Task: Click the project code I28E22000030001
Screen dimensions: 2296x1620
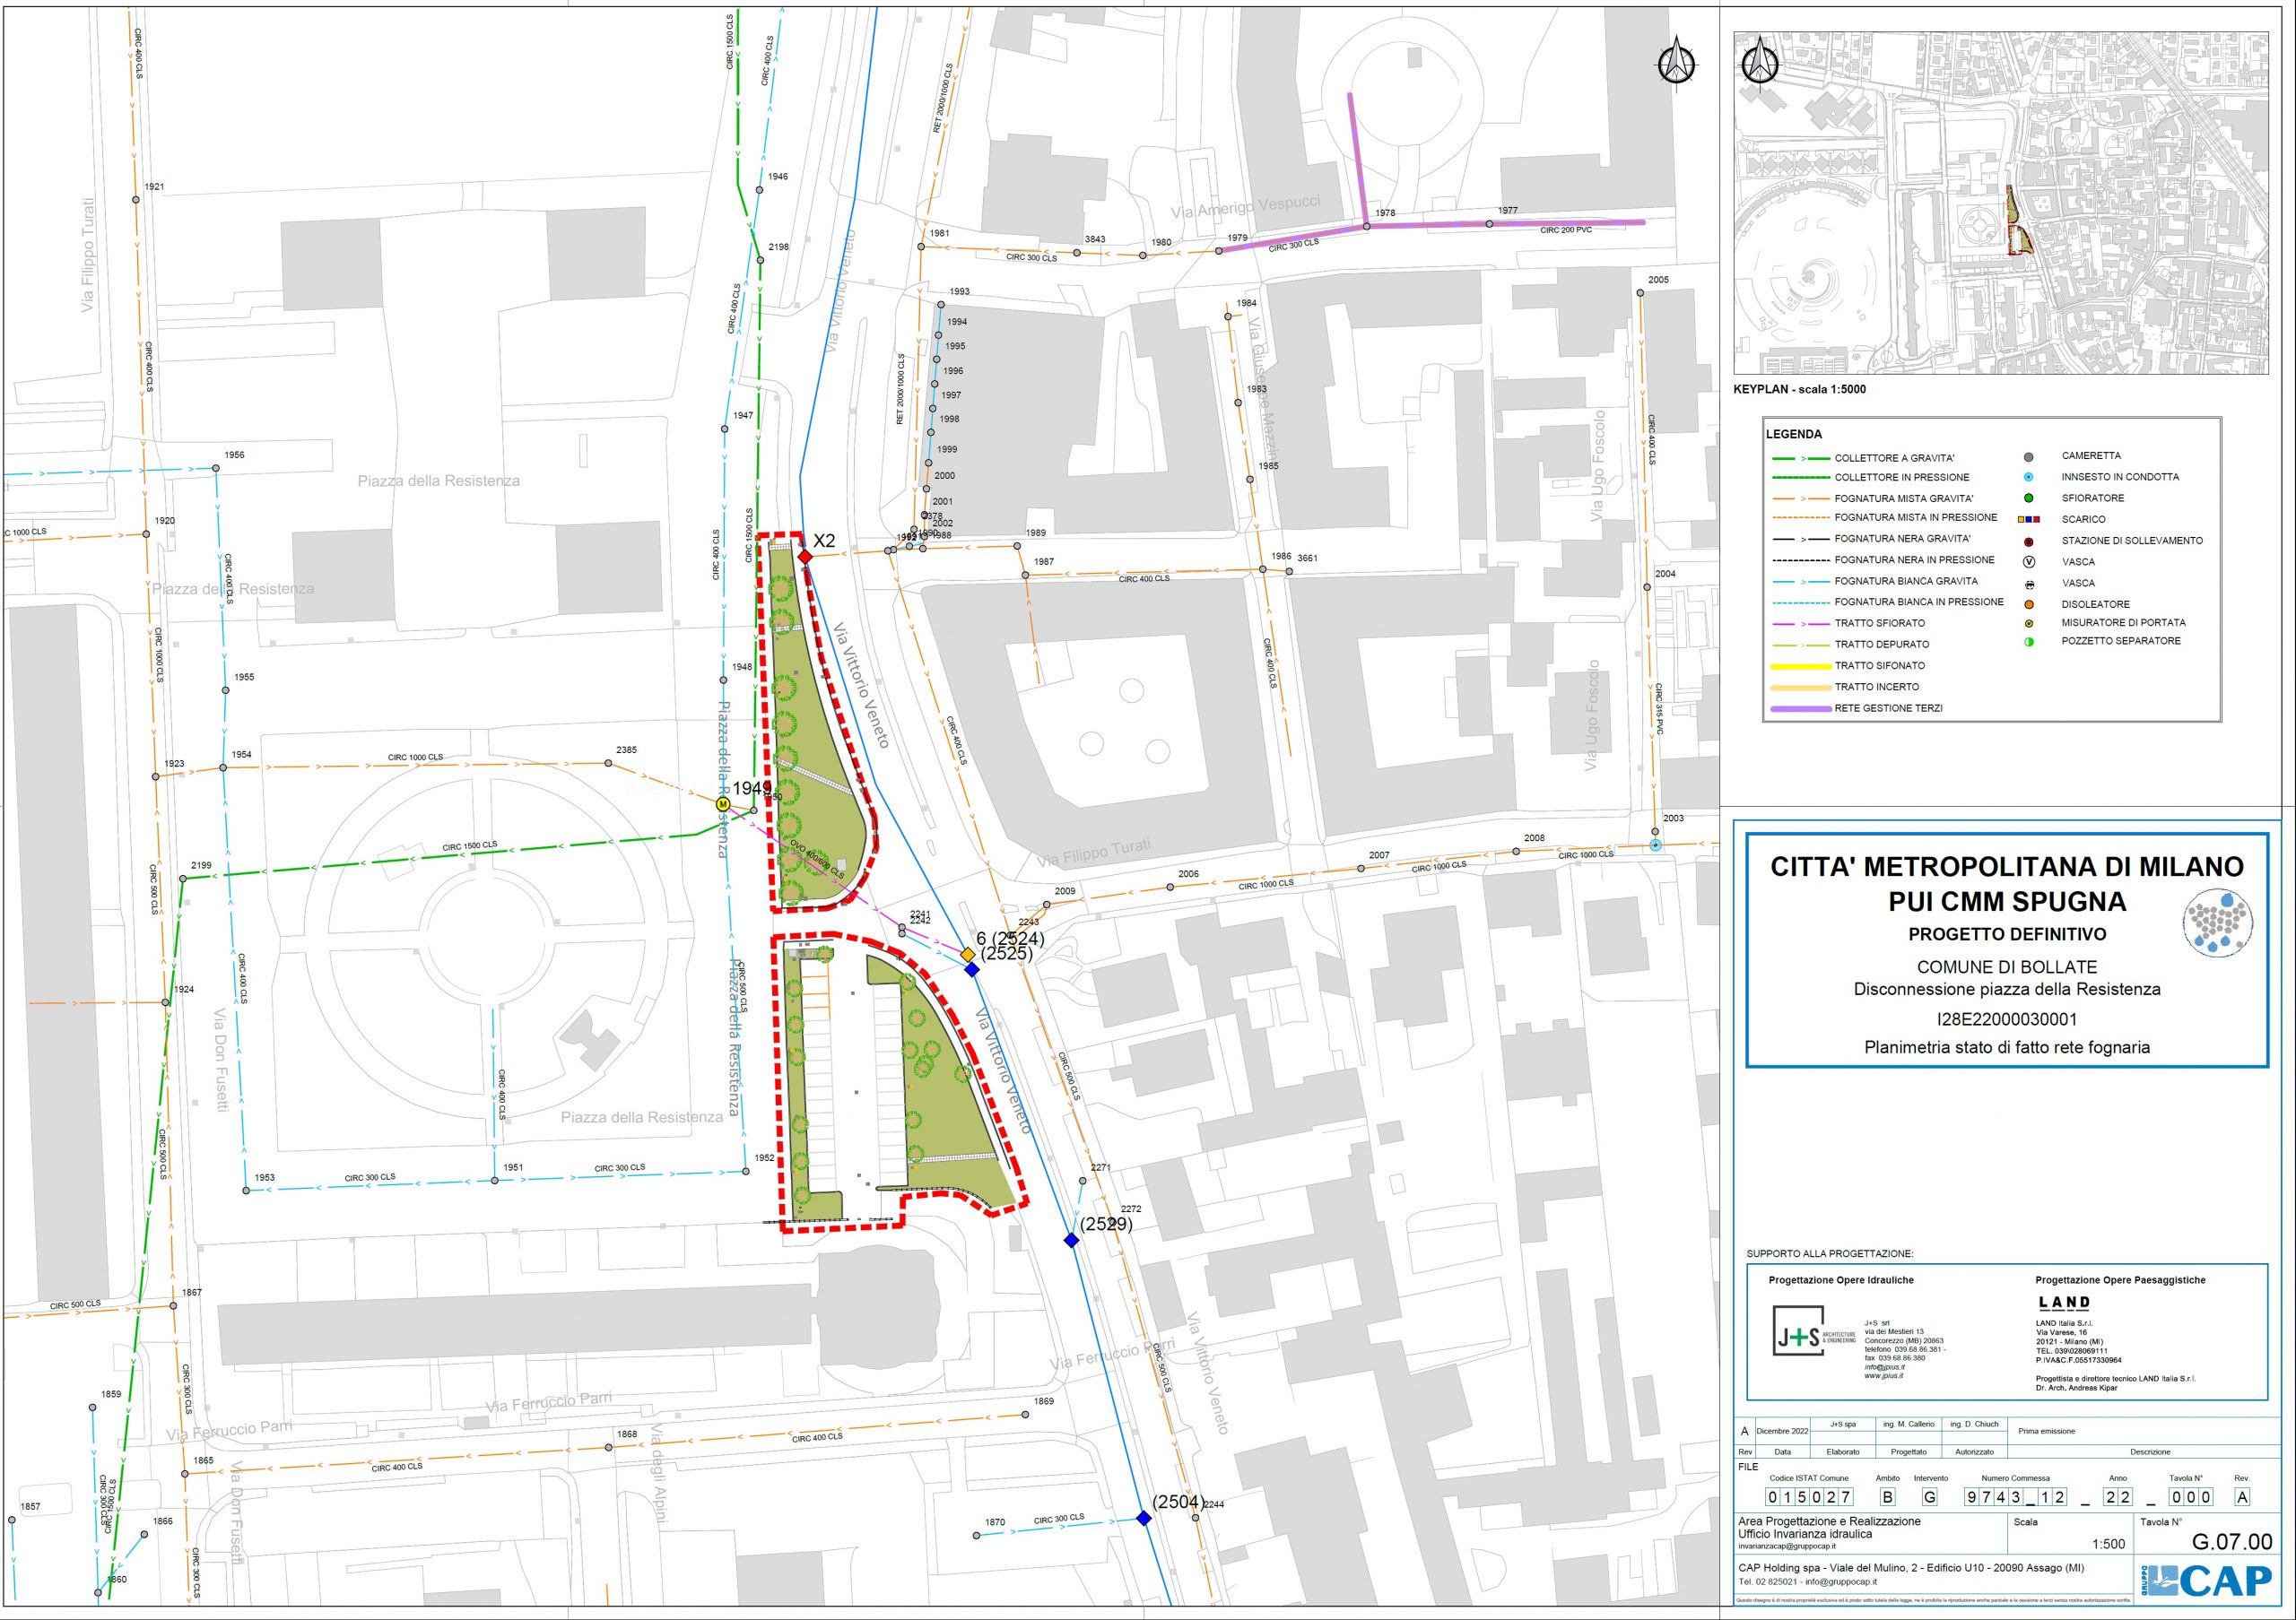Action: click(x=2007, y=1019)
